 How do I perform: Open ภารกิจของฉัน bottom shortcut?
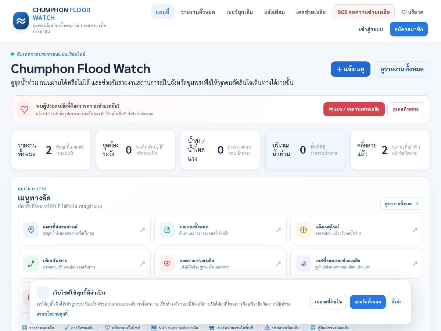tap(79, 327)
